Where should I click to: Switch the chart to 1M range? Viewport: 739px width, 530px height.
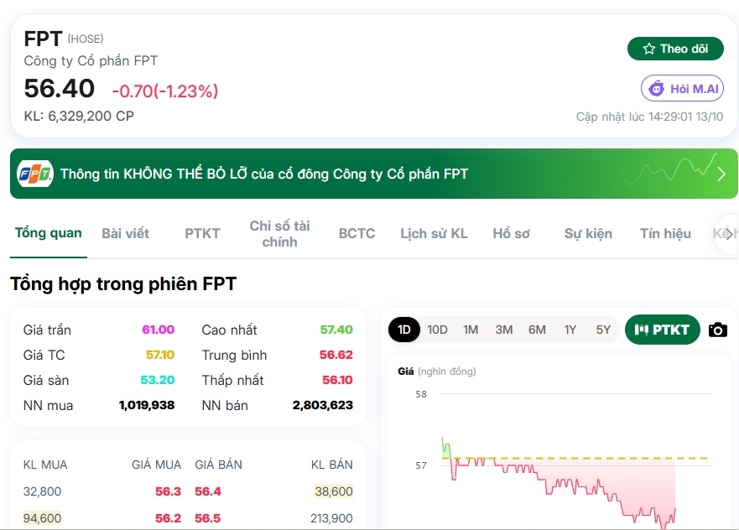point(471,330)
